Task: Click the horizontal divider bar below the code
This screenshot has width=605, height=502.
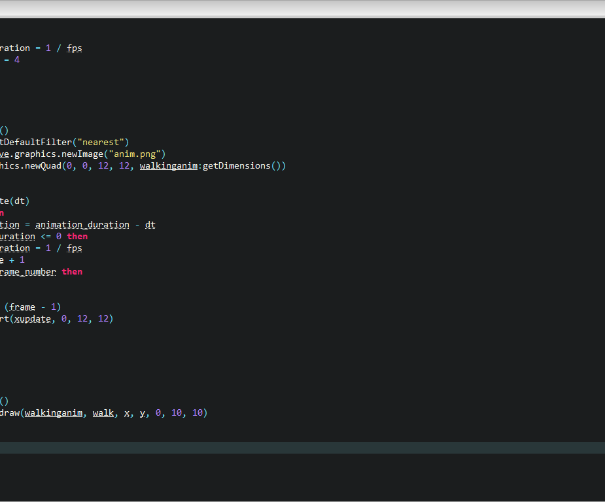Action: [302, 447]
